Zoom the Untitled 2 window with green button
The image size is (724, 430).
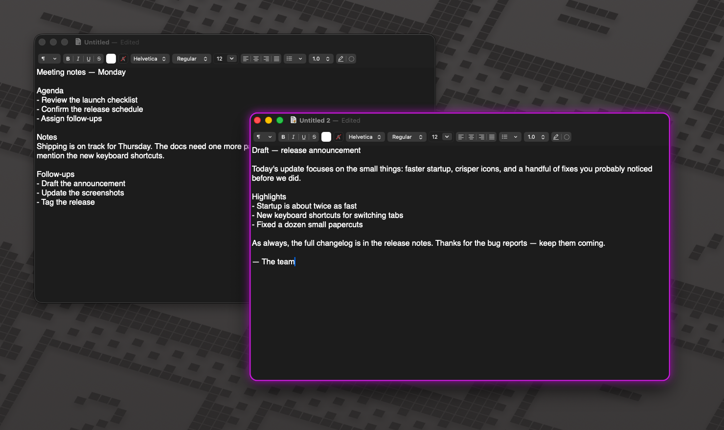point(280,120)
